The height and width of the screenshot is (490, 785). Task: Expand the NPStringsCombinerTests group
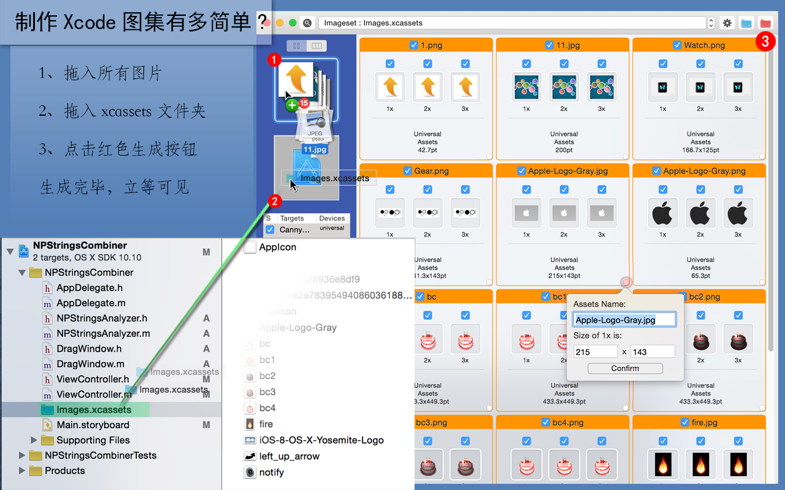[22, 456]
